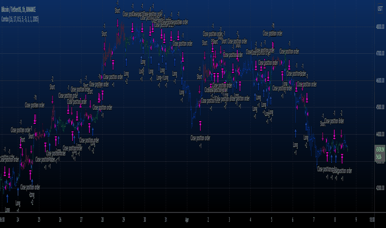
Task: Click the 28 date label
Action: (x=102, y=220)
